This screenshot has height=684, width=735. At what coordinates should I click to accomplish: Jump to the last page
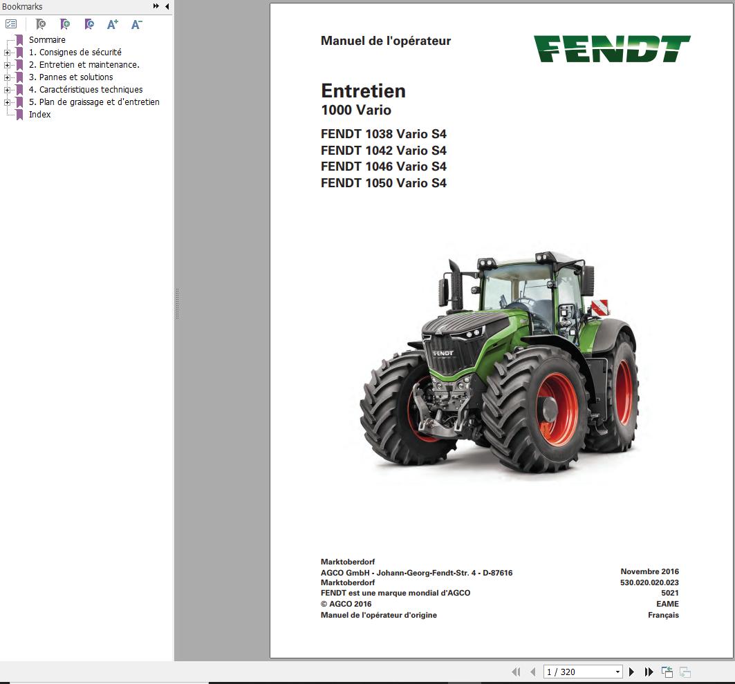(x=649, y=672)
